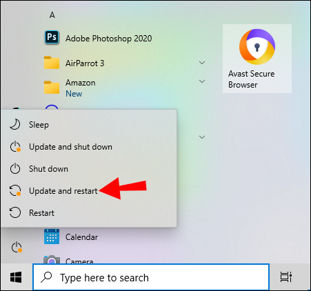This screenshot has height=291, width=311.
Task: Click the Windows Start logo button
Action: [16, 277]
